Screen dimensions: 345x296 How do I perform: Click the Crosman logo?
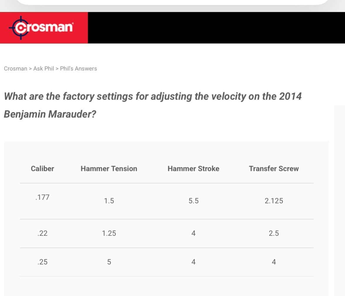(x=41, y=28)
